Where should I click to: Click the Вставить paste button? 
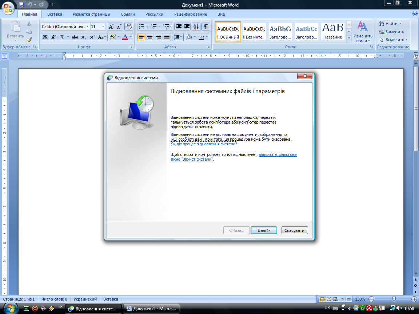point(15,31)
